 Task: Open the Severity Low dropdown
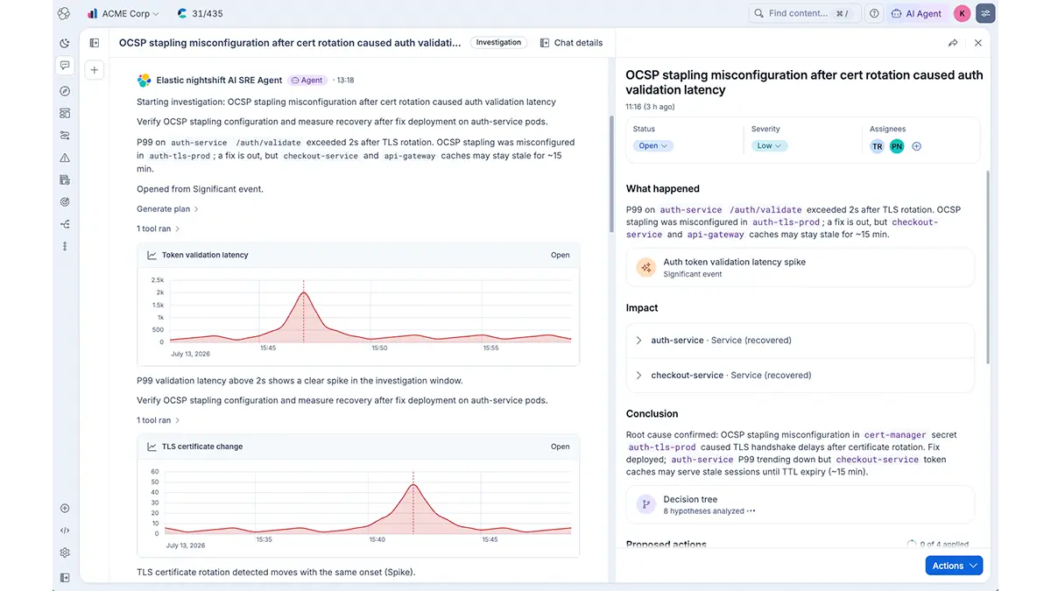[x=770, y=146]
